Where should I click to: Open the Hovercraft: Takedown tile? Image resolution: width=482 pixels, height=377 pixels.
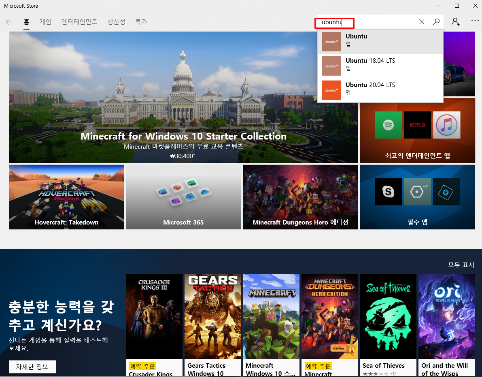click(66, 197)
